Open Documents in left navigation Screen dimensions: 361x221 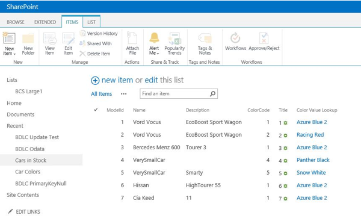(20, 114)
